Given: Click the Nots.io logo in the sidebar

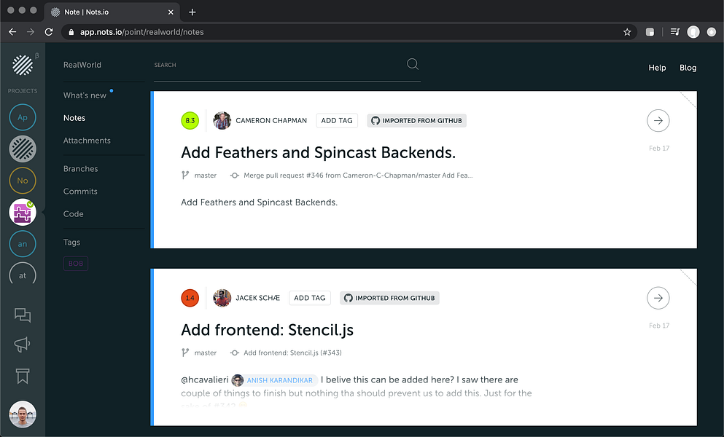Looking at the screenshot, I should pos(22,65).
